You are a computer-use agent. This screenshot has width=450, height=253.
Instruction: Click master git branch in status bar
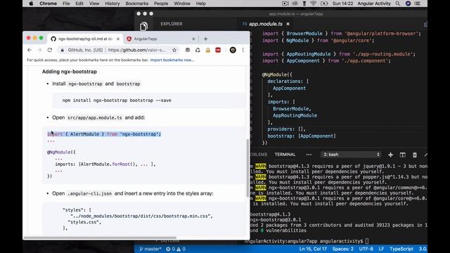coord(150,249)
